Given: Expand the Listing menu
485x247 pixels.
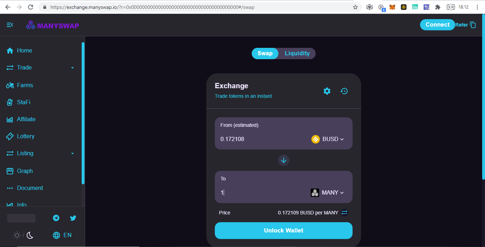Looking at the screenshot, I should point(41,153).
